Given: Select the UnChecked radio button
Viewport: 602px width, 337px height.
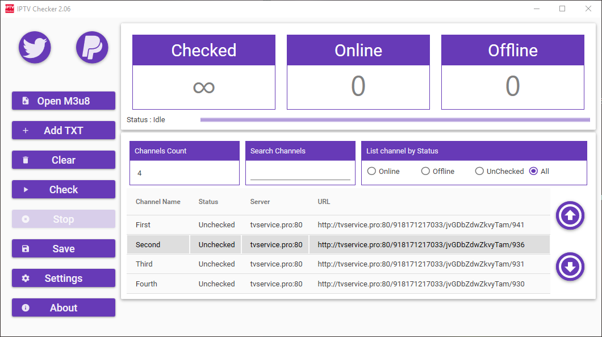Looking at the screenshot, I should (x=479, y=172).
